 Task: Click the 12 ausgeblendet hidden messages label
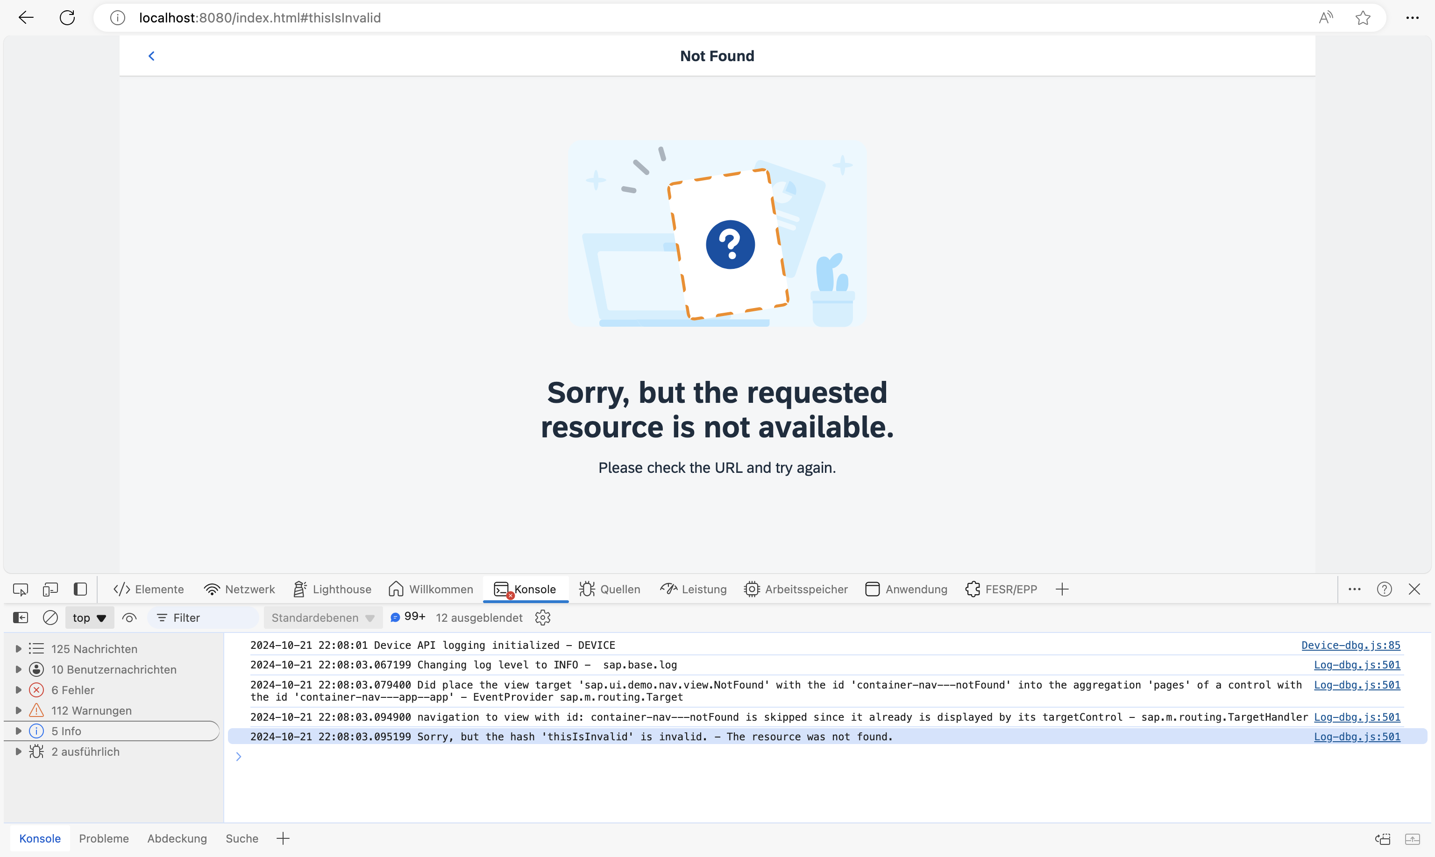pos(479,618)
